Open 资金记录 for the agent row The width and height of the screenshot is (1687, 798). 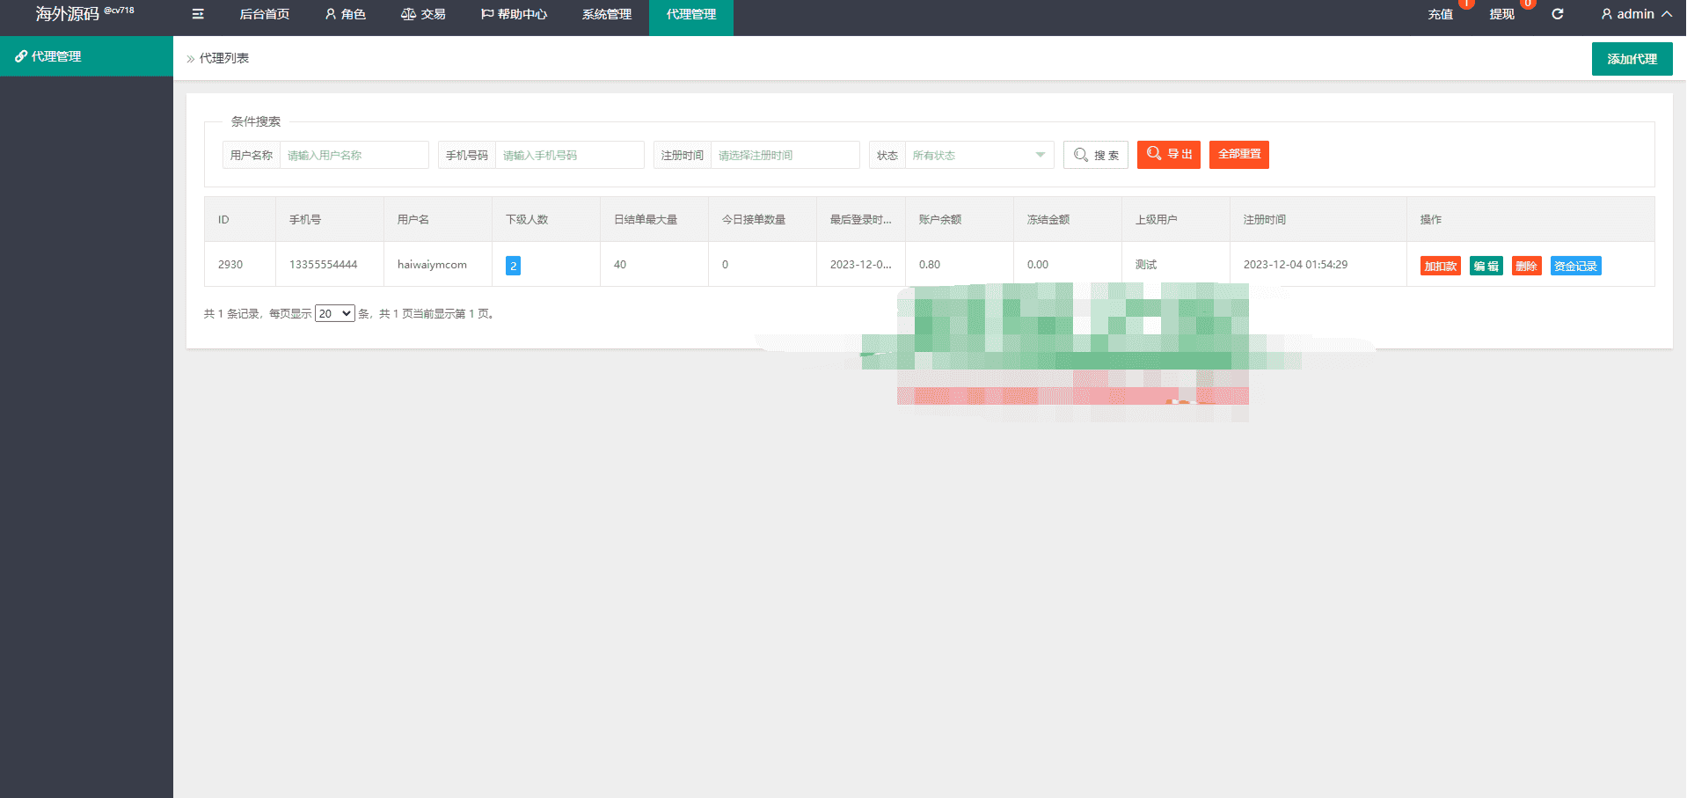pos(1575,266)
